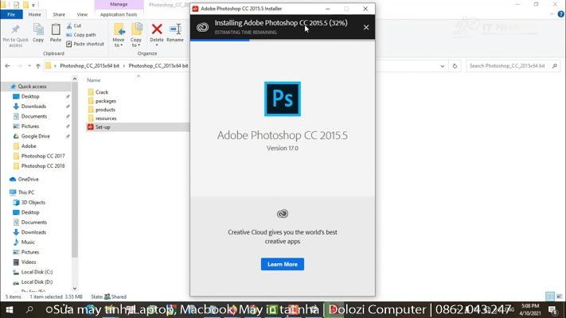Open the Share ribbon tab
Viewport: 566px width, 318px height.
point(59,14)
